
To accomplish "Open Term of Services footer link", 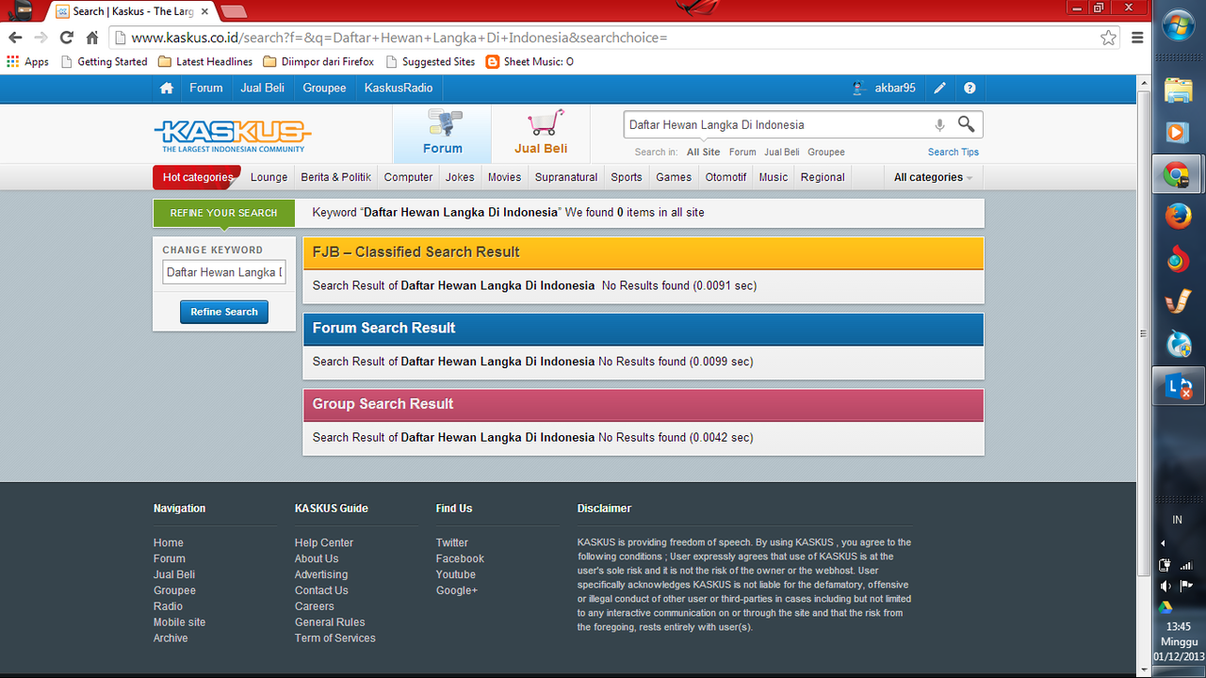I will (x=334, y=638).
